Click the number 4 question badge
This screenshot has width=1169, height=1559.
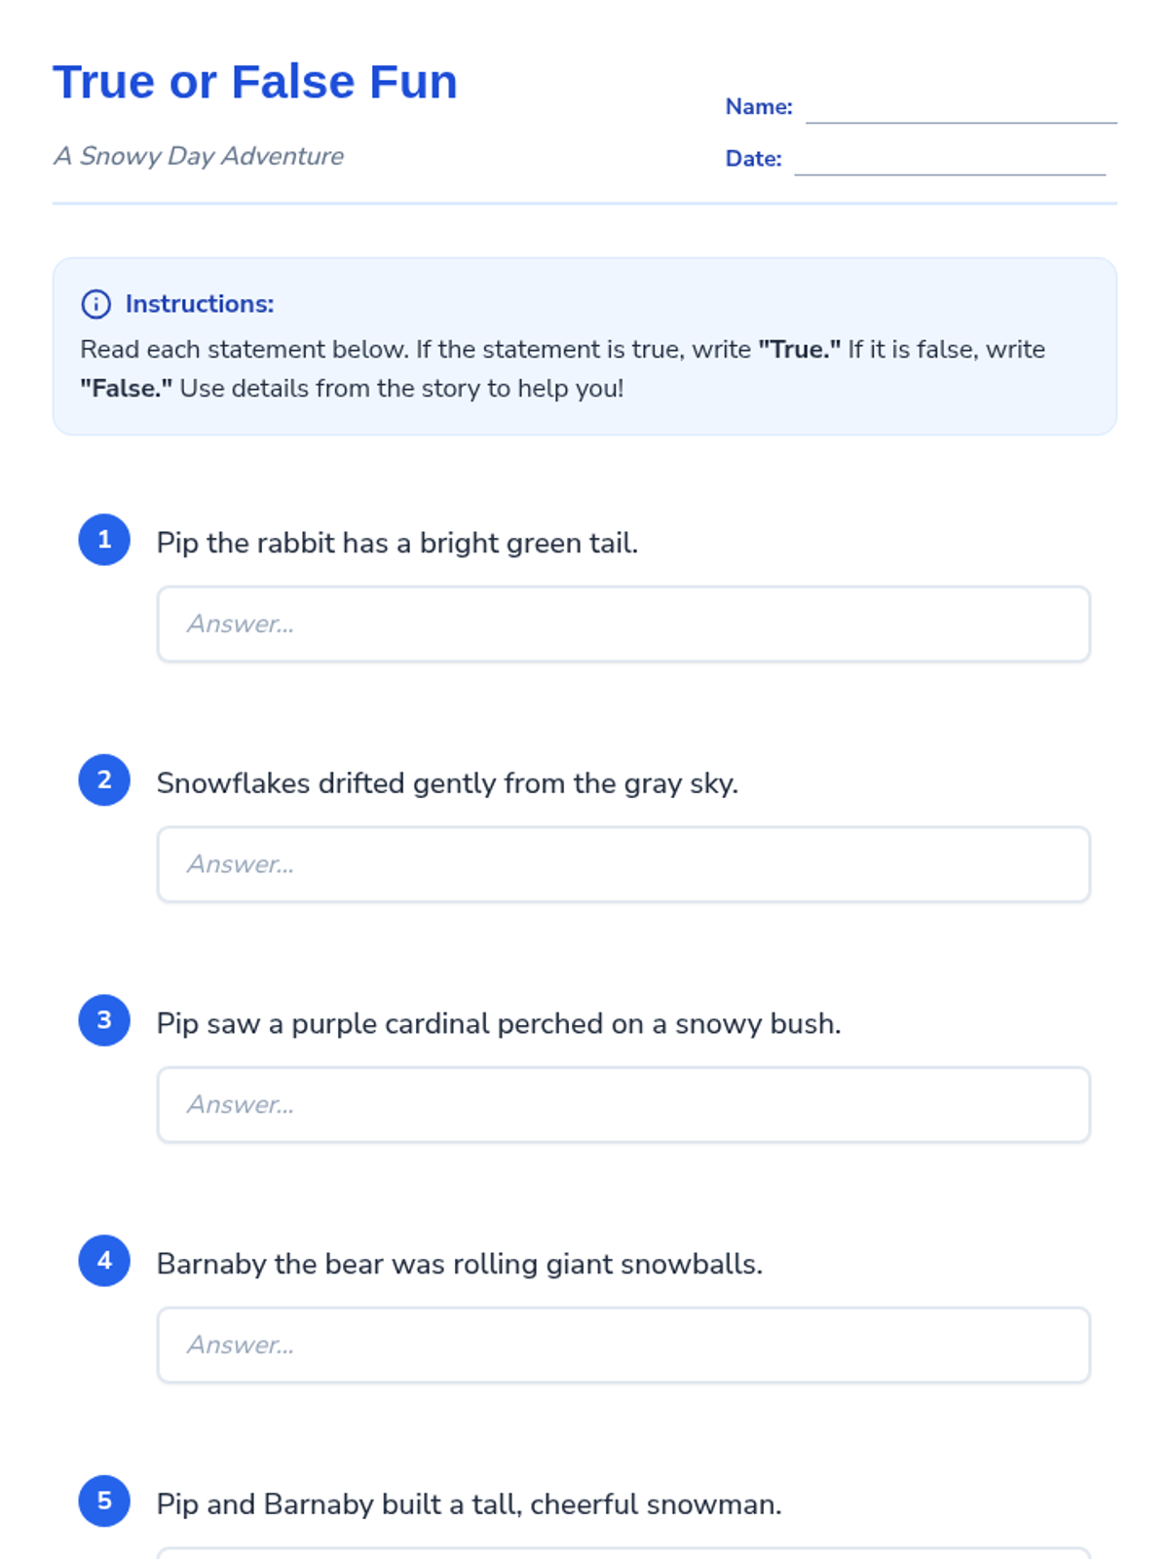pos(104,1261)
